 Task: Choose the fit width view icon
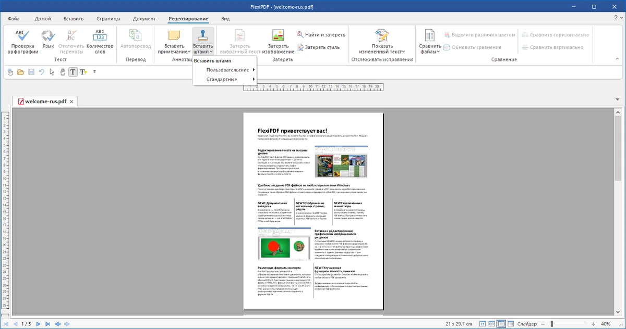pyautogui.click(x=492, y=324)
